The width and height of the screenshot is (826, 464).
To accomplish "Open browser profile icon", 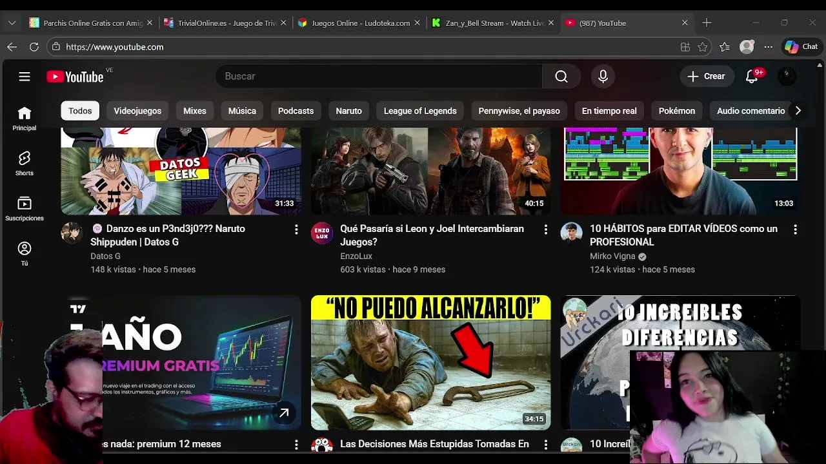I will pos(747,47).
